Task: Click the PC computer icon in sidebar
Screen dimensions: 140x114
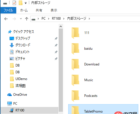Action: (x=10, y=104)
